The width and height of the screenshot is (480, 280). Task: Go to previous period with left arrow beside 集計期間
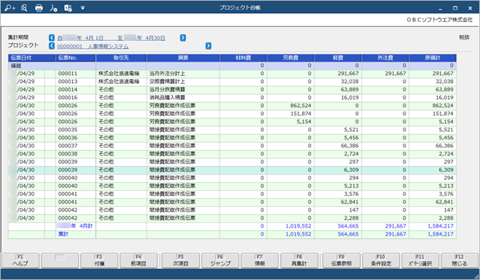[52, 38]
